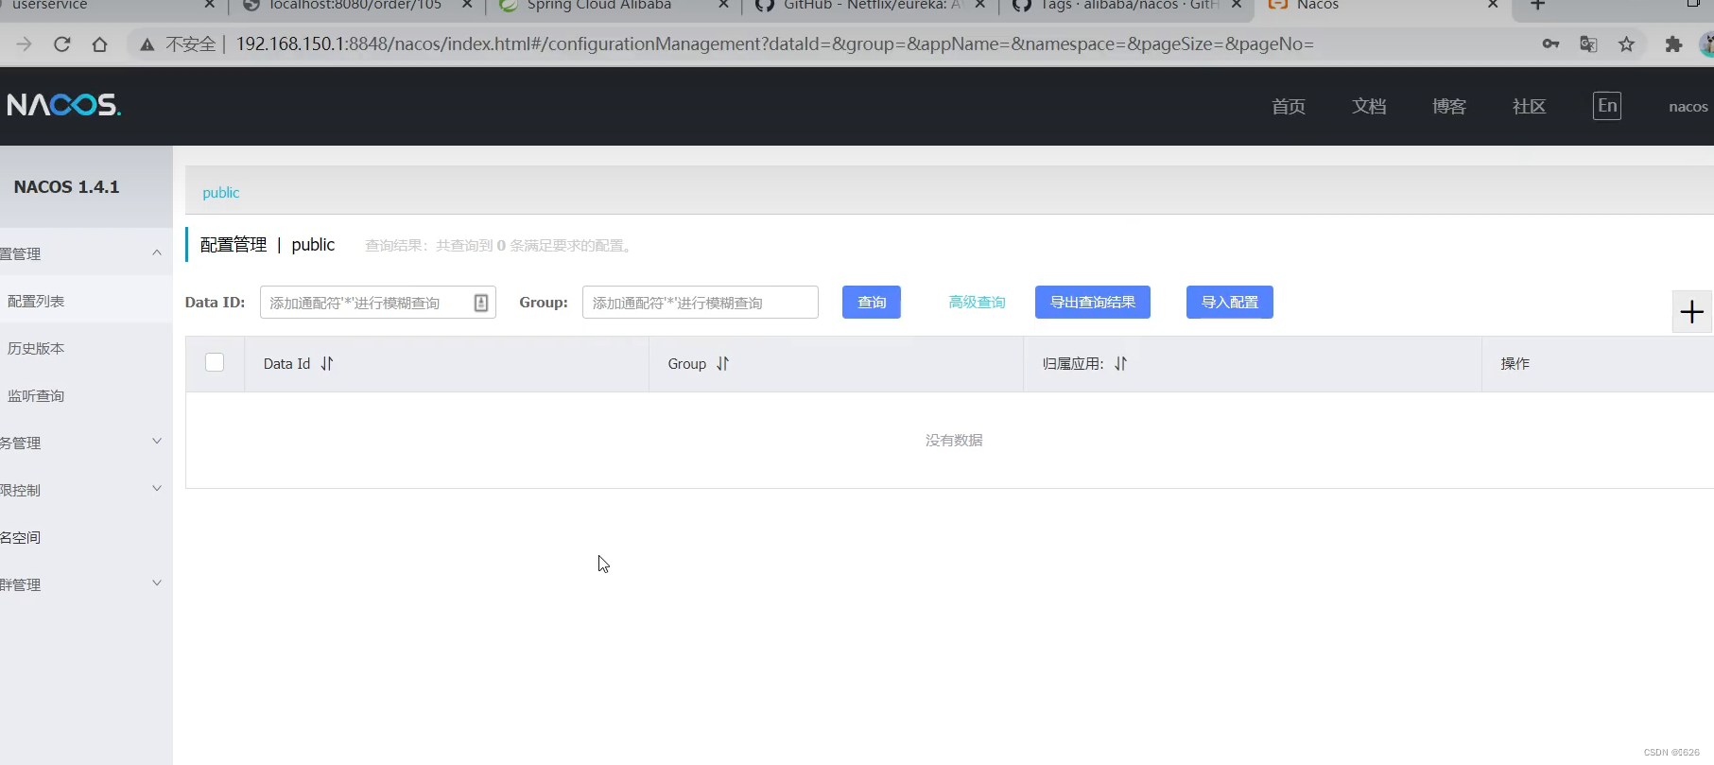Image resolution: width=1714 pixels, height=765 pixels.
Task: Switch language with the En button
Action: (1607, 106)
